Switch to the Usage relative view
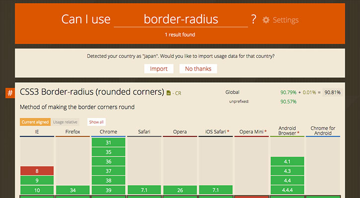The height and width of the screenshot is (198, 360). (65, 122)
